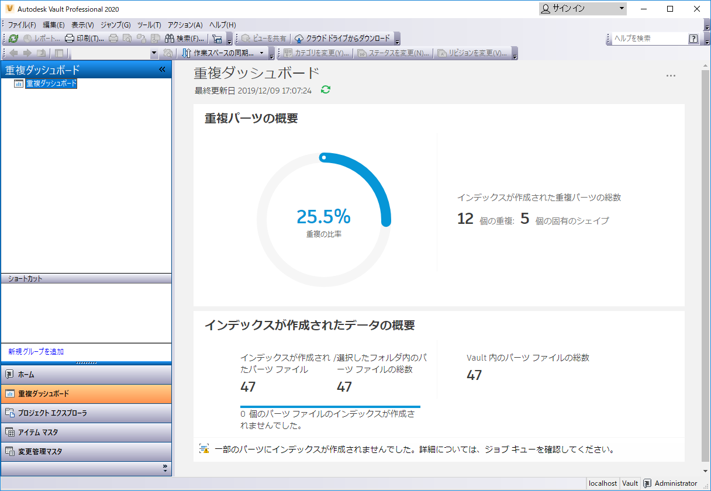Open overflow arrow after 作業スペースの同期 toolbar
This screenshot has height=491, width=711.
(x=271, y=54)
